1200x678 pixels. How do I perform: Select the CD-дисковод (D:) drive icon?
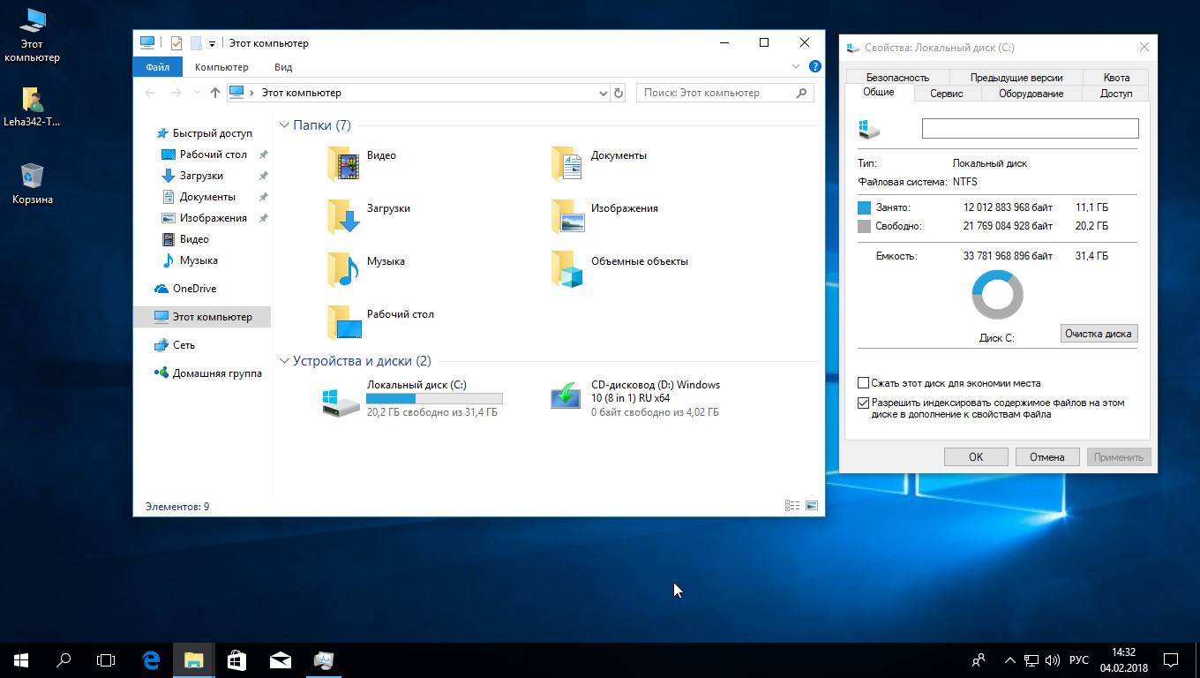click(566, 397)
